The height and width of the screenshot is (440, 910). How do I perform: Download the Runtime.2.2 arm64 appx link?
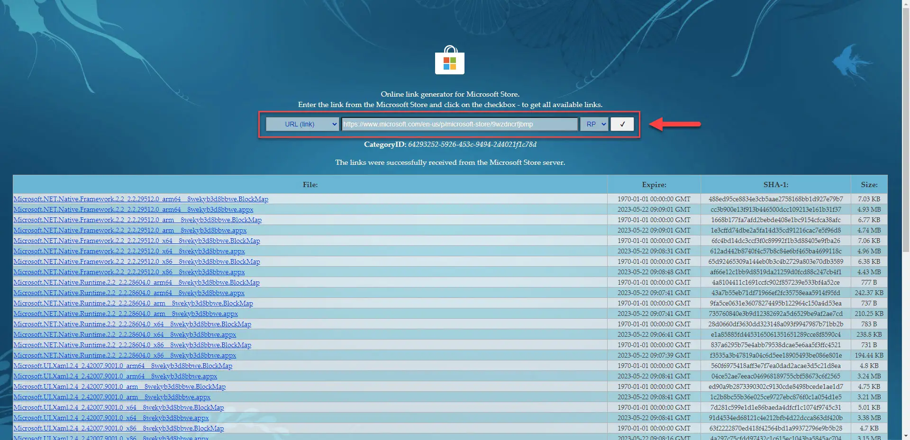pyautogui.click(x=129, y=293)
